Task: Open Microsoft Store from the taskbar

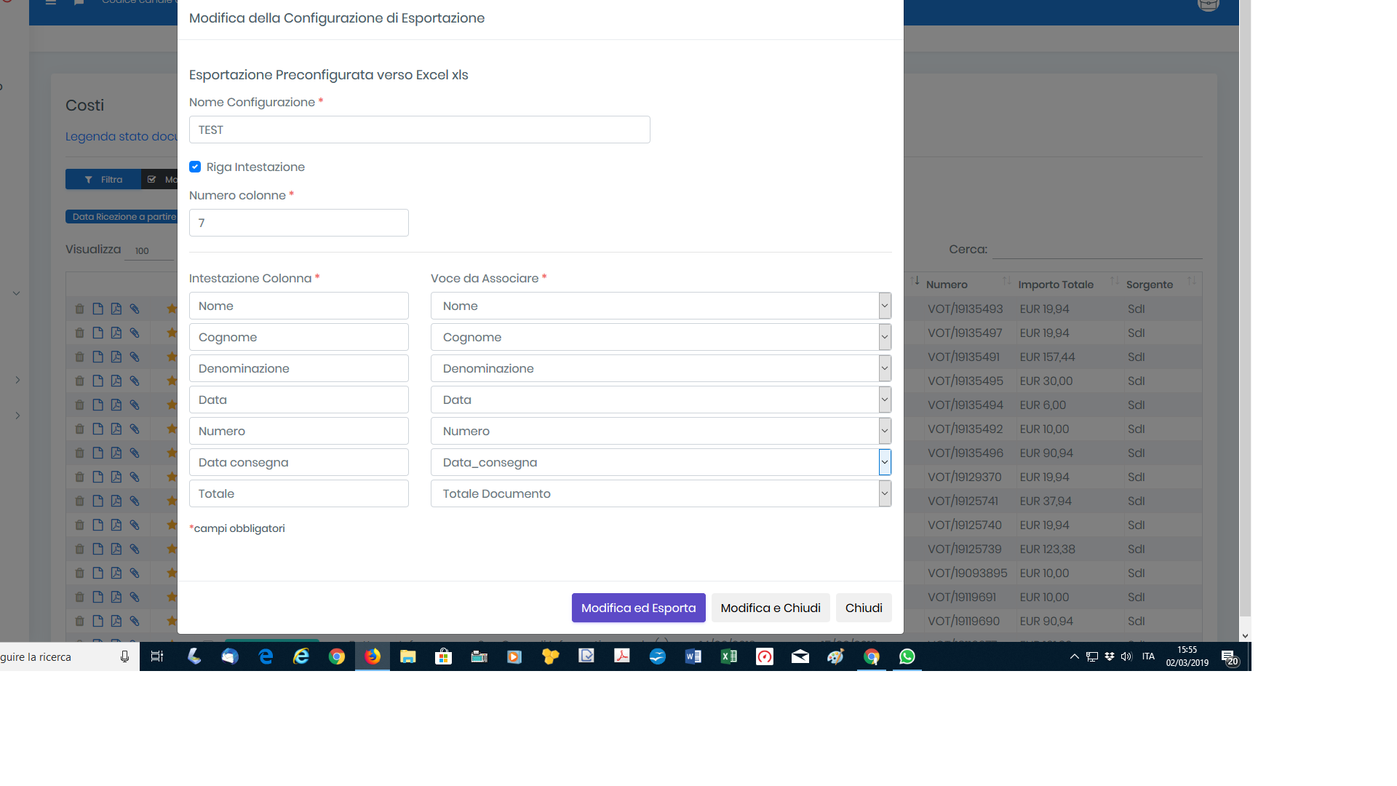Action: (x=443, y=656)
